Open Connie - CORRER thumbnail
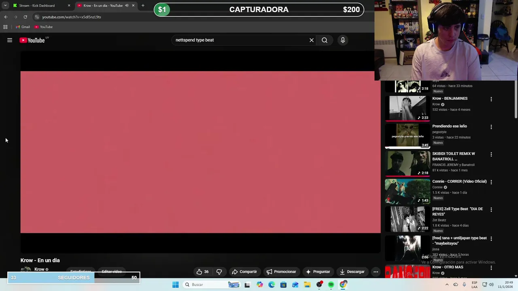Viewport: 518px width, 291px height. [x=408, y=191]
